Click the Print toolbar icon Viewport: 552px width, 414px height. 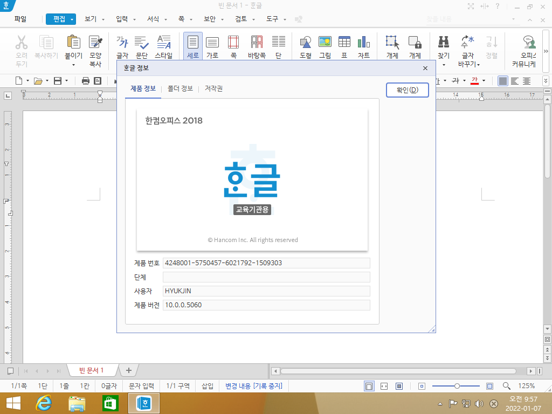(x=86, y=81)
